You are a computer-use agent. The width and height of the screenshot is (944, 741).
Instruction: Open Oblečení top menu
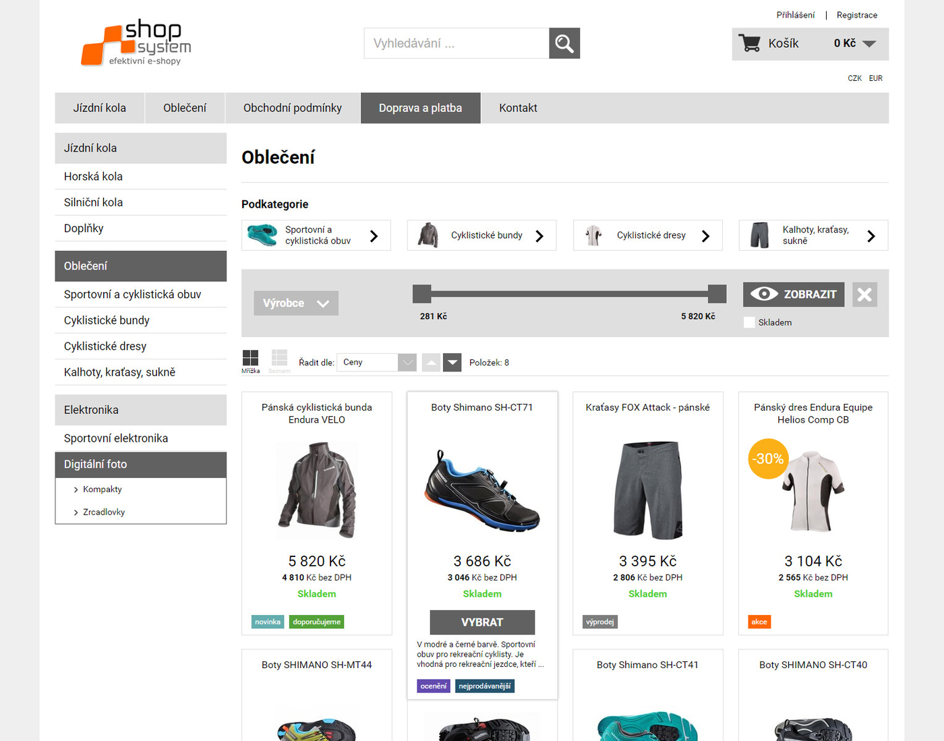(x=185, y=108)
